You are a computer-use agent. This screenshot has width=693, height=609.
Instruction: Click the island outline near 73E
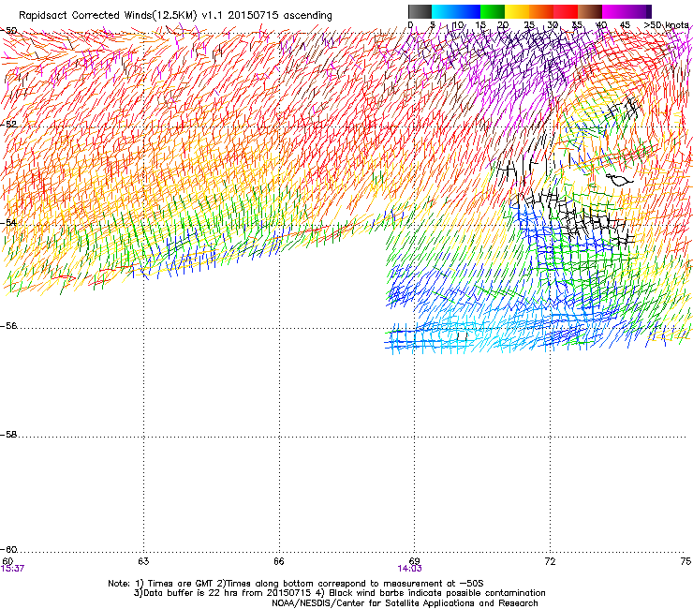click(x=619, y=179)
